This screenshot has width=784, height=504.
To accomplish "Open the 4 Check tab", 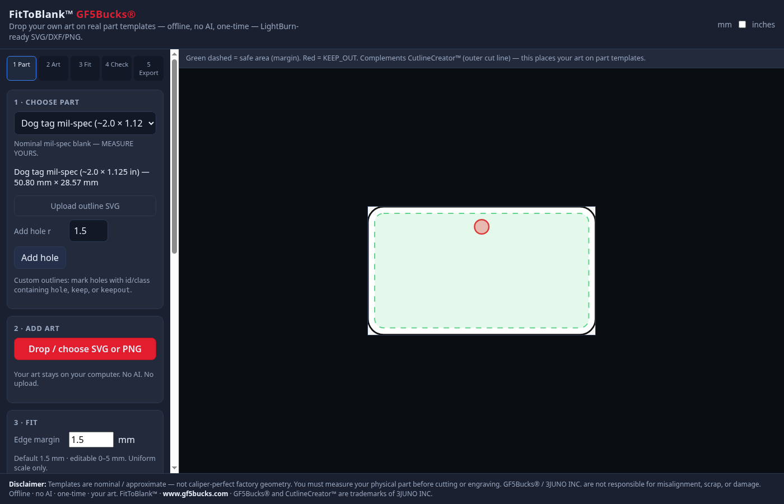I will 116,68.
